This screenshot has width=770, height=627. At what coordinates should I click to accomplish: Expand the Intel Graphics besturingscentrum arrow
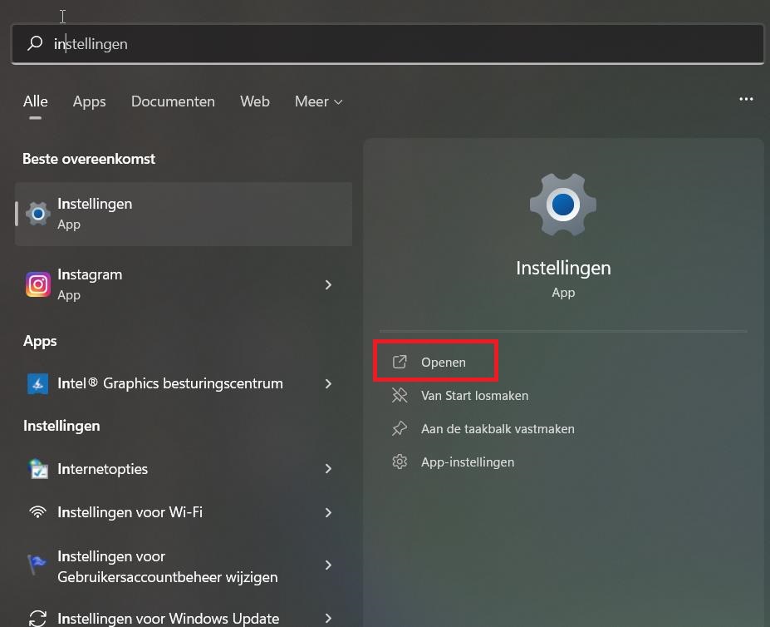coord(328,383)
